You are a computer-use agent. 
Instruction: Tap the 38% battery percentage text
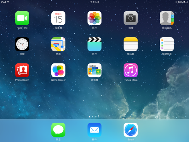[x=180, y=2]
